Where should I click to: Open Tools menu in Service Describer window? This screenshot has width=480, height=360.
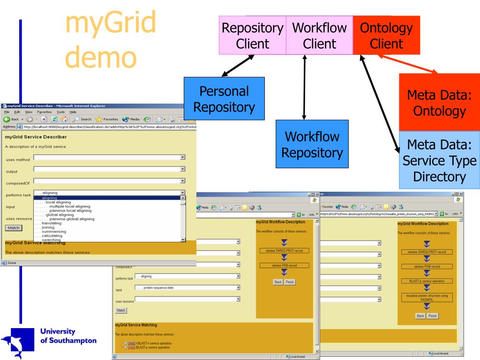click(x=60, y=112)
